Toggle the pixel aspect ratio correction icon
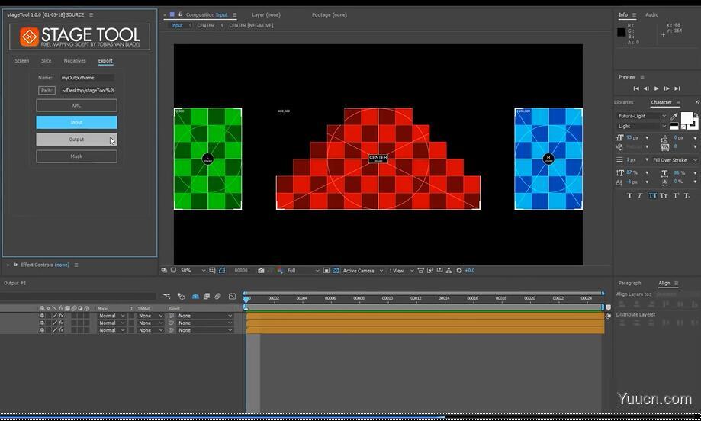 (421, 271)
